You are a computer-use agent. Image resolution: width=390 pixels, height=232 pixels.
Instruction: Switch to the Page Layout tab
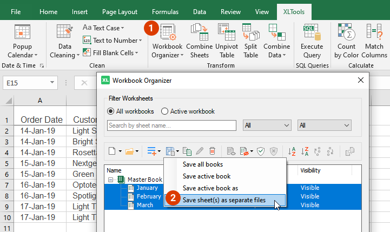pyautogui.click(x=120, y=12)
